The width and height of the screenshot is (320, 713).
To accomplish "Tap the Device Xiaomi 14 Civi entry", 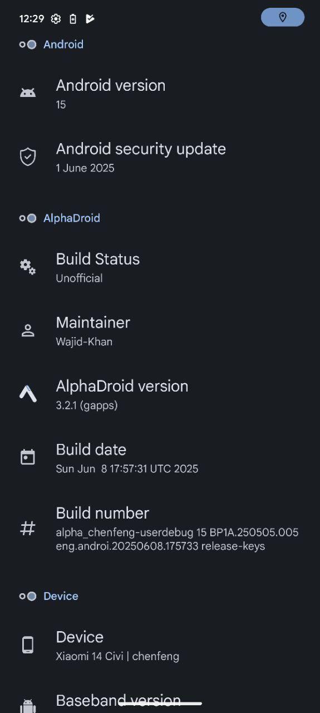I will [x=160, y=645].
